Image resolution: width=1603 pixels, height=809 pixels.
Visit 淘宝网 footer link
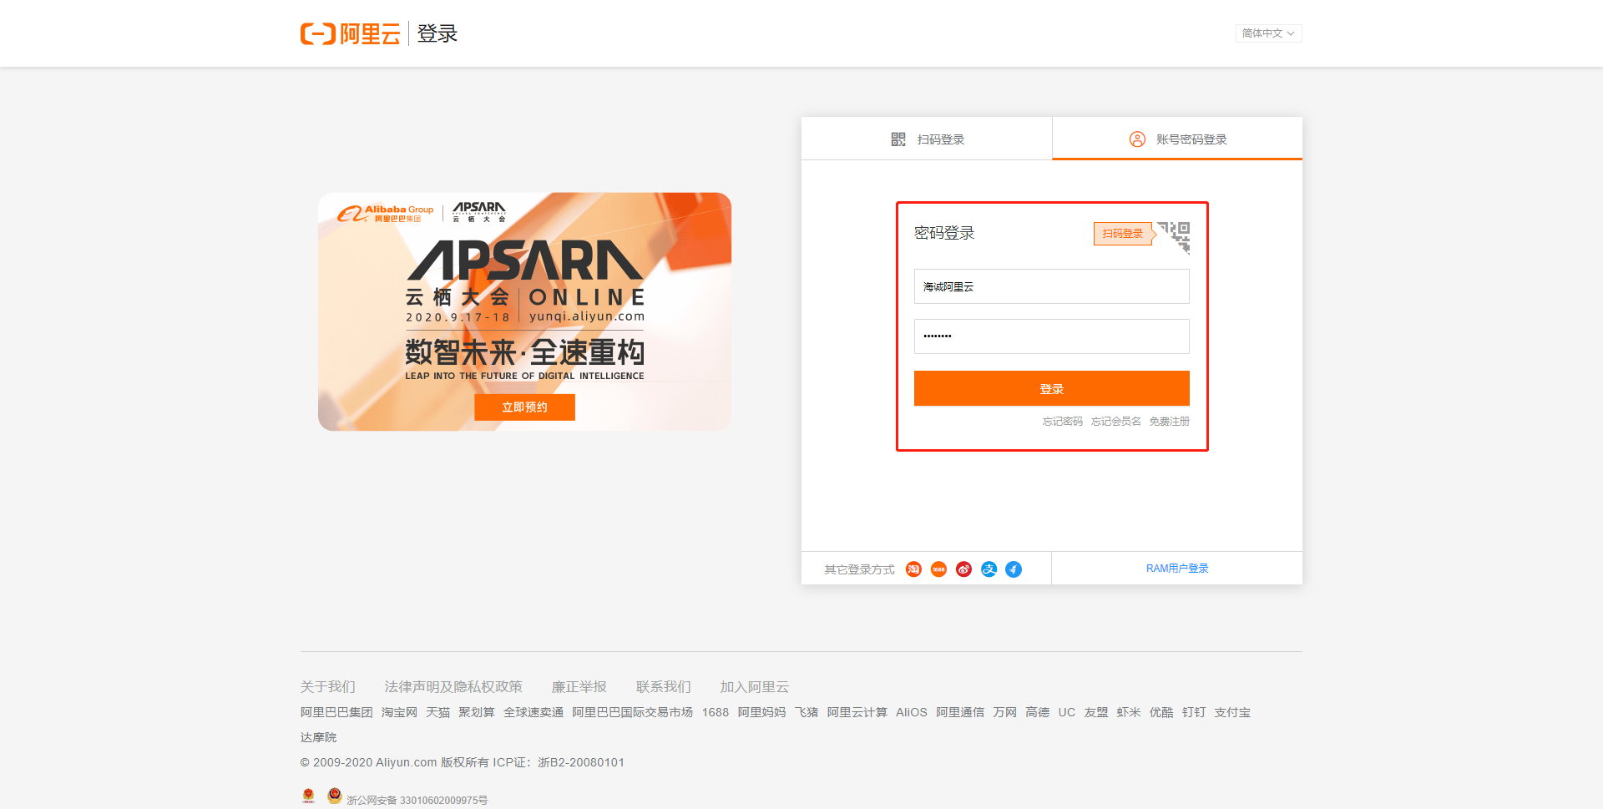[x=399, y=712]
